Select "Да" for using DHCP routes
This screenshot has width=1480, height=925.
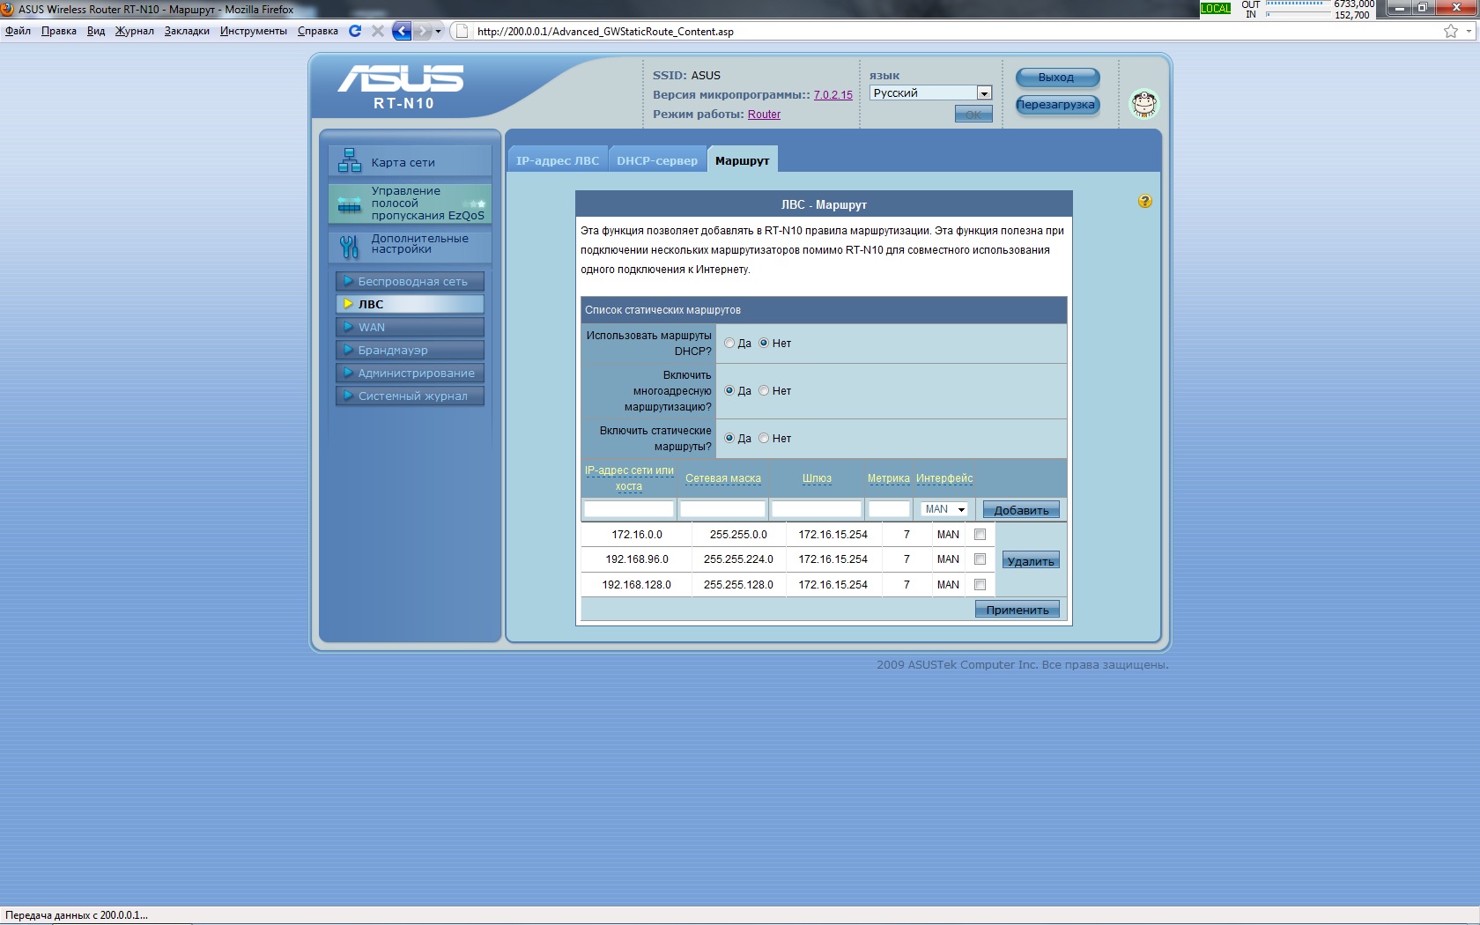coord(729,343)
